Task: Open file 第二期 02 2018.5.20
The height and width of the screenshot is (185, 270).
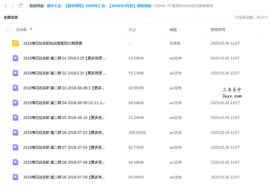Action: pos(64,73)
